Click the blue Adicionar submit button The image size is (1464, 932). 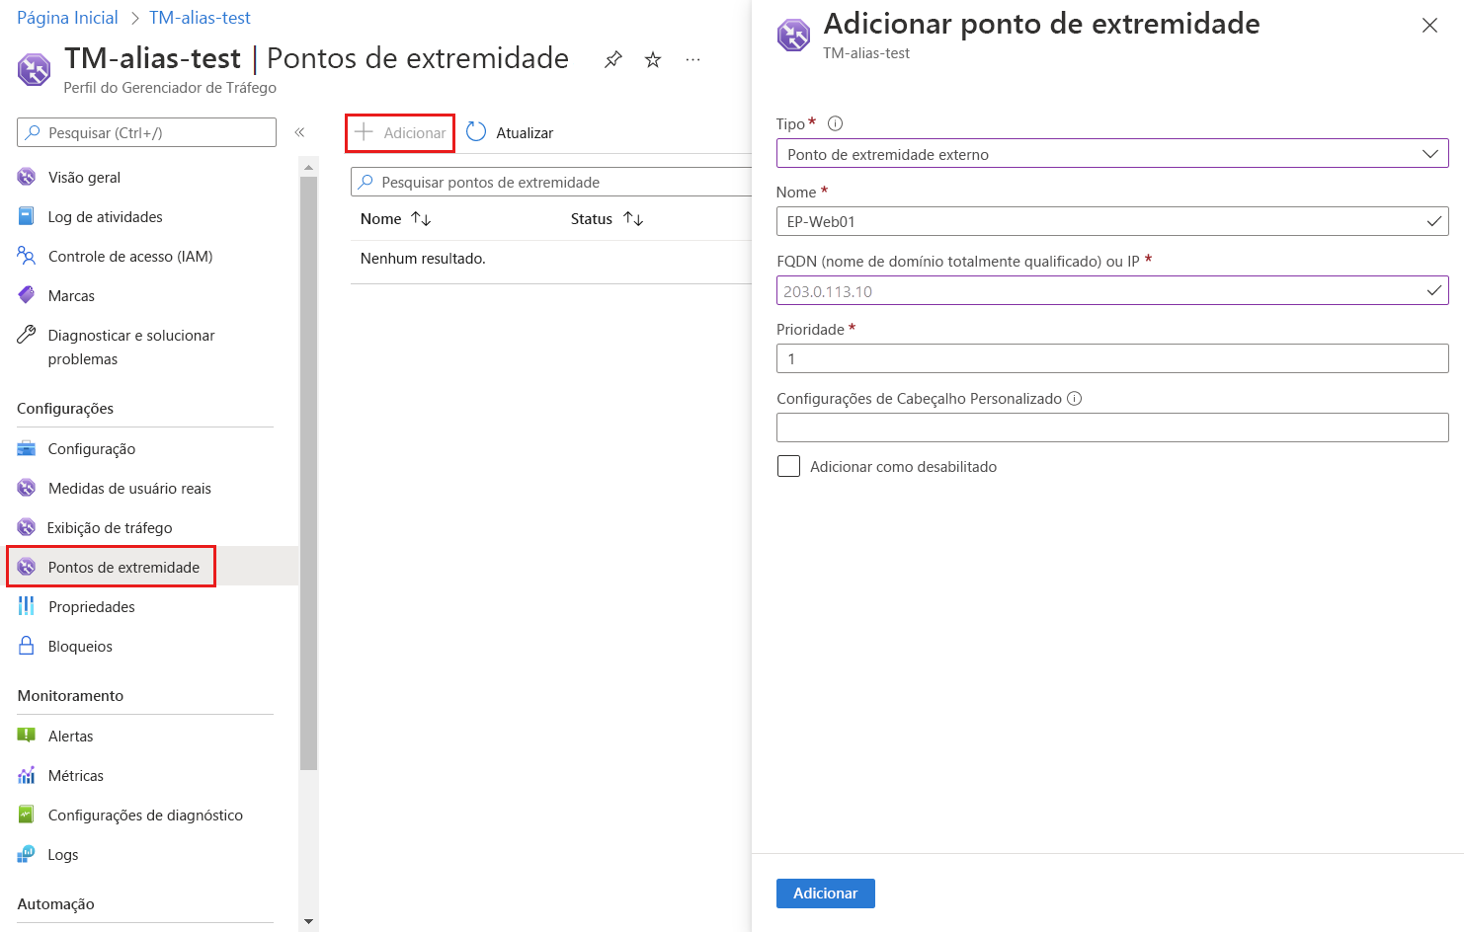click(x=825, y=893)
